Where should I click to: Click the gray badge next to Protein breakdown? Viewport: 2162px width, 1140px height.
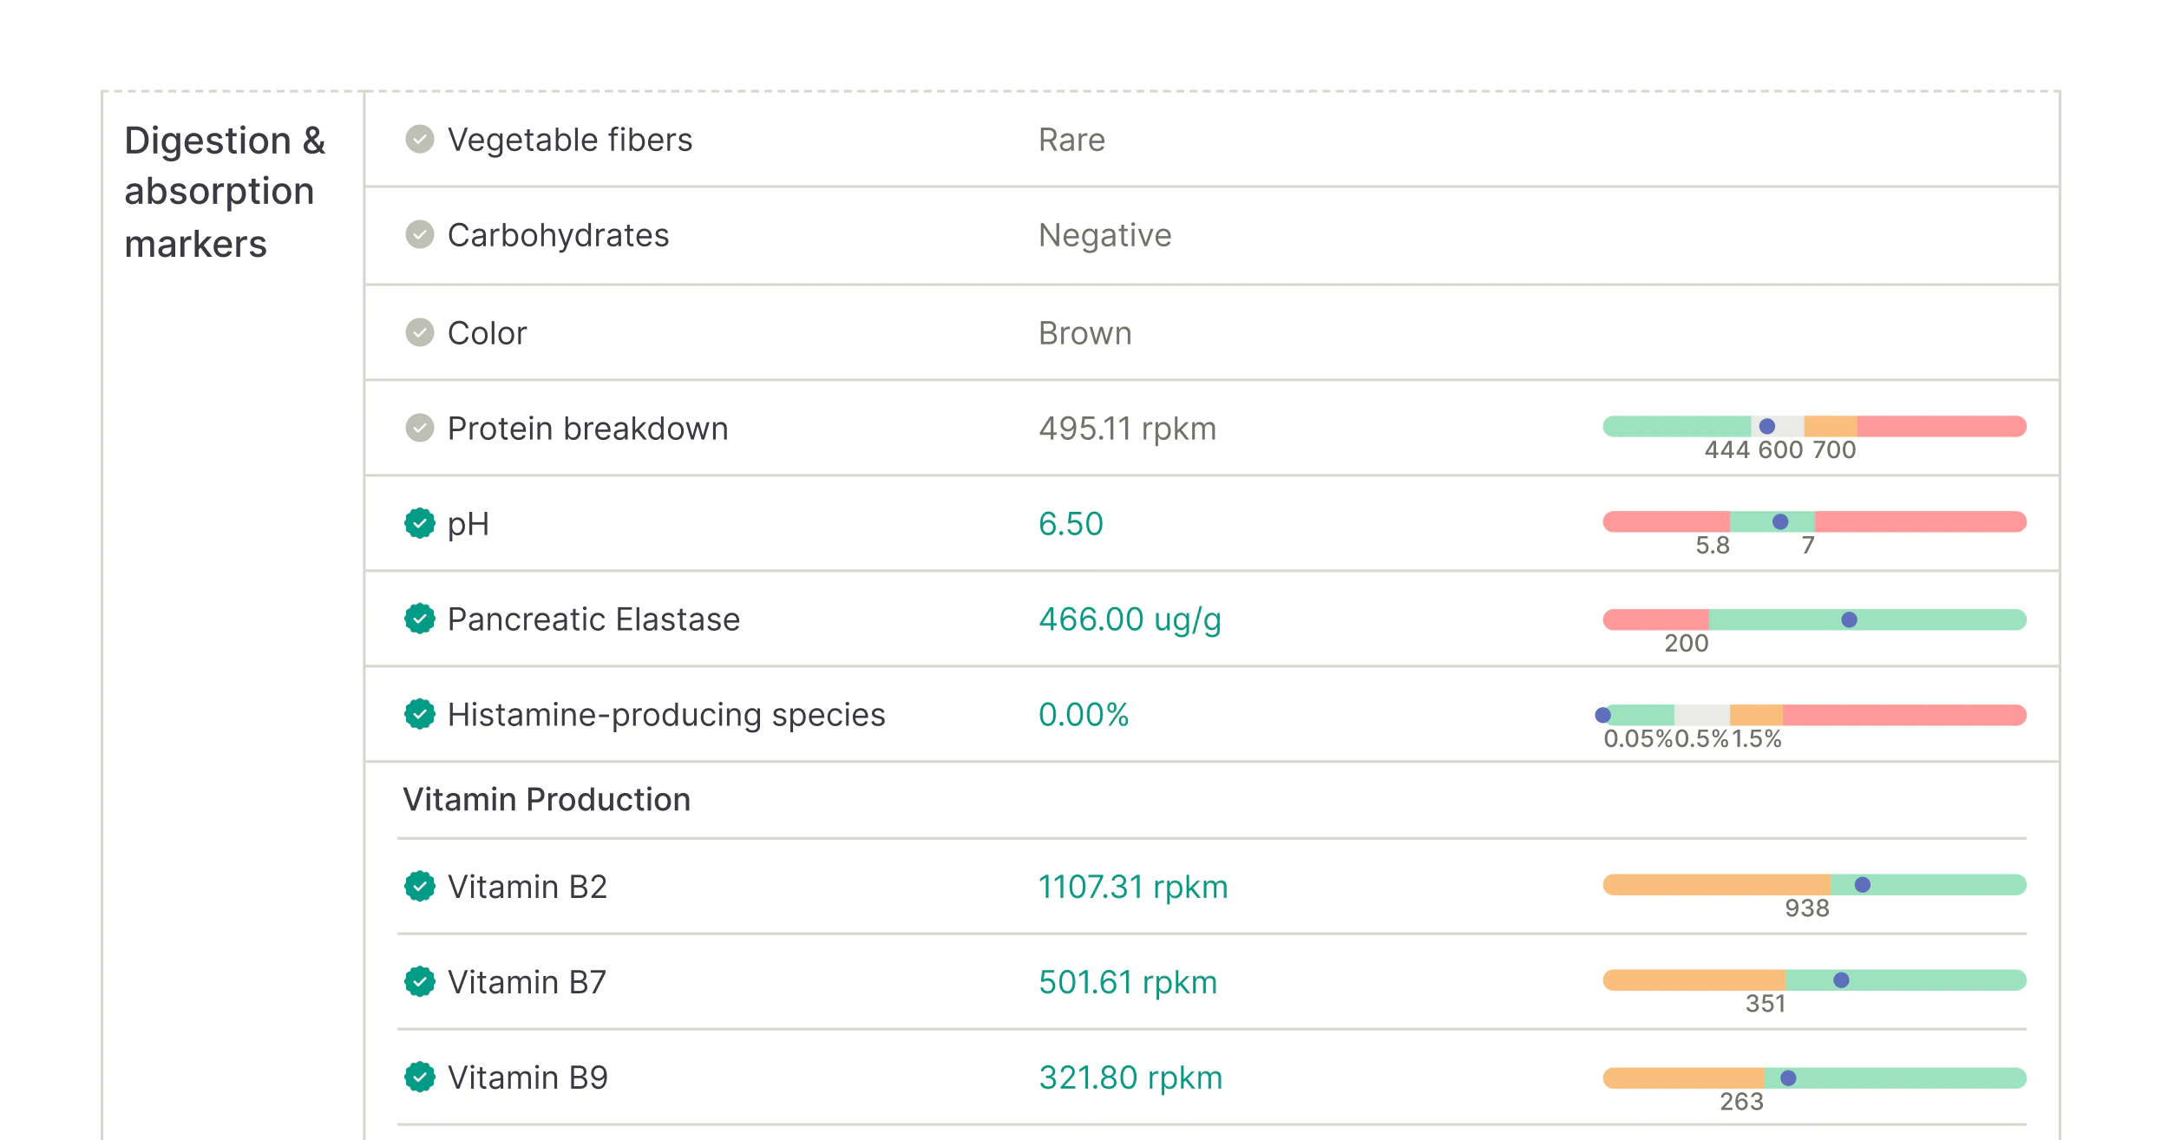click(x=420, y=429)
